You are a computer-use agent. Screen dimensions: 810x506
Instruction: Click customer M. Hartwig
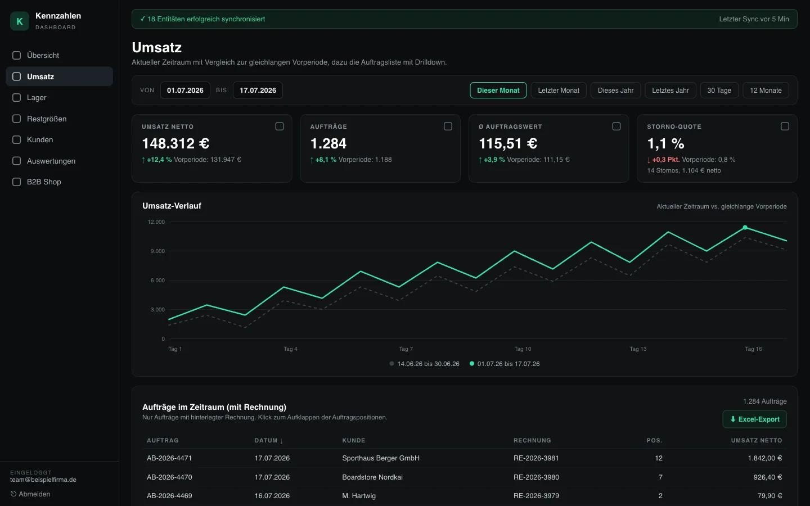point(359,496)
